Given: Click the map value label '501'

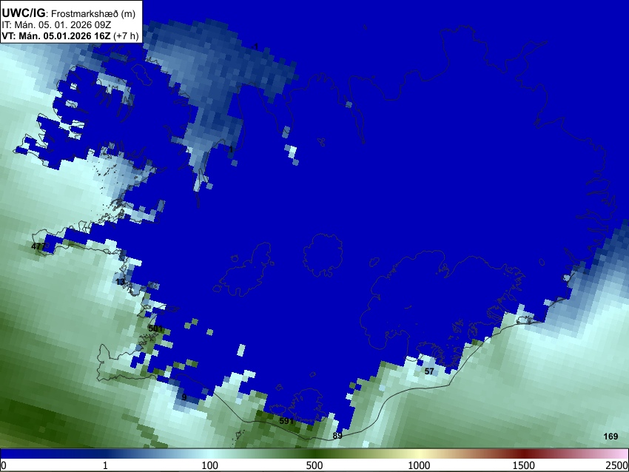Looking at the screenshot, I should click(155, 328).
